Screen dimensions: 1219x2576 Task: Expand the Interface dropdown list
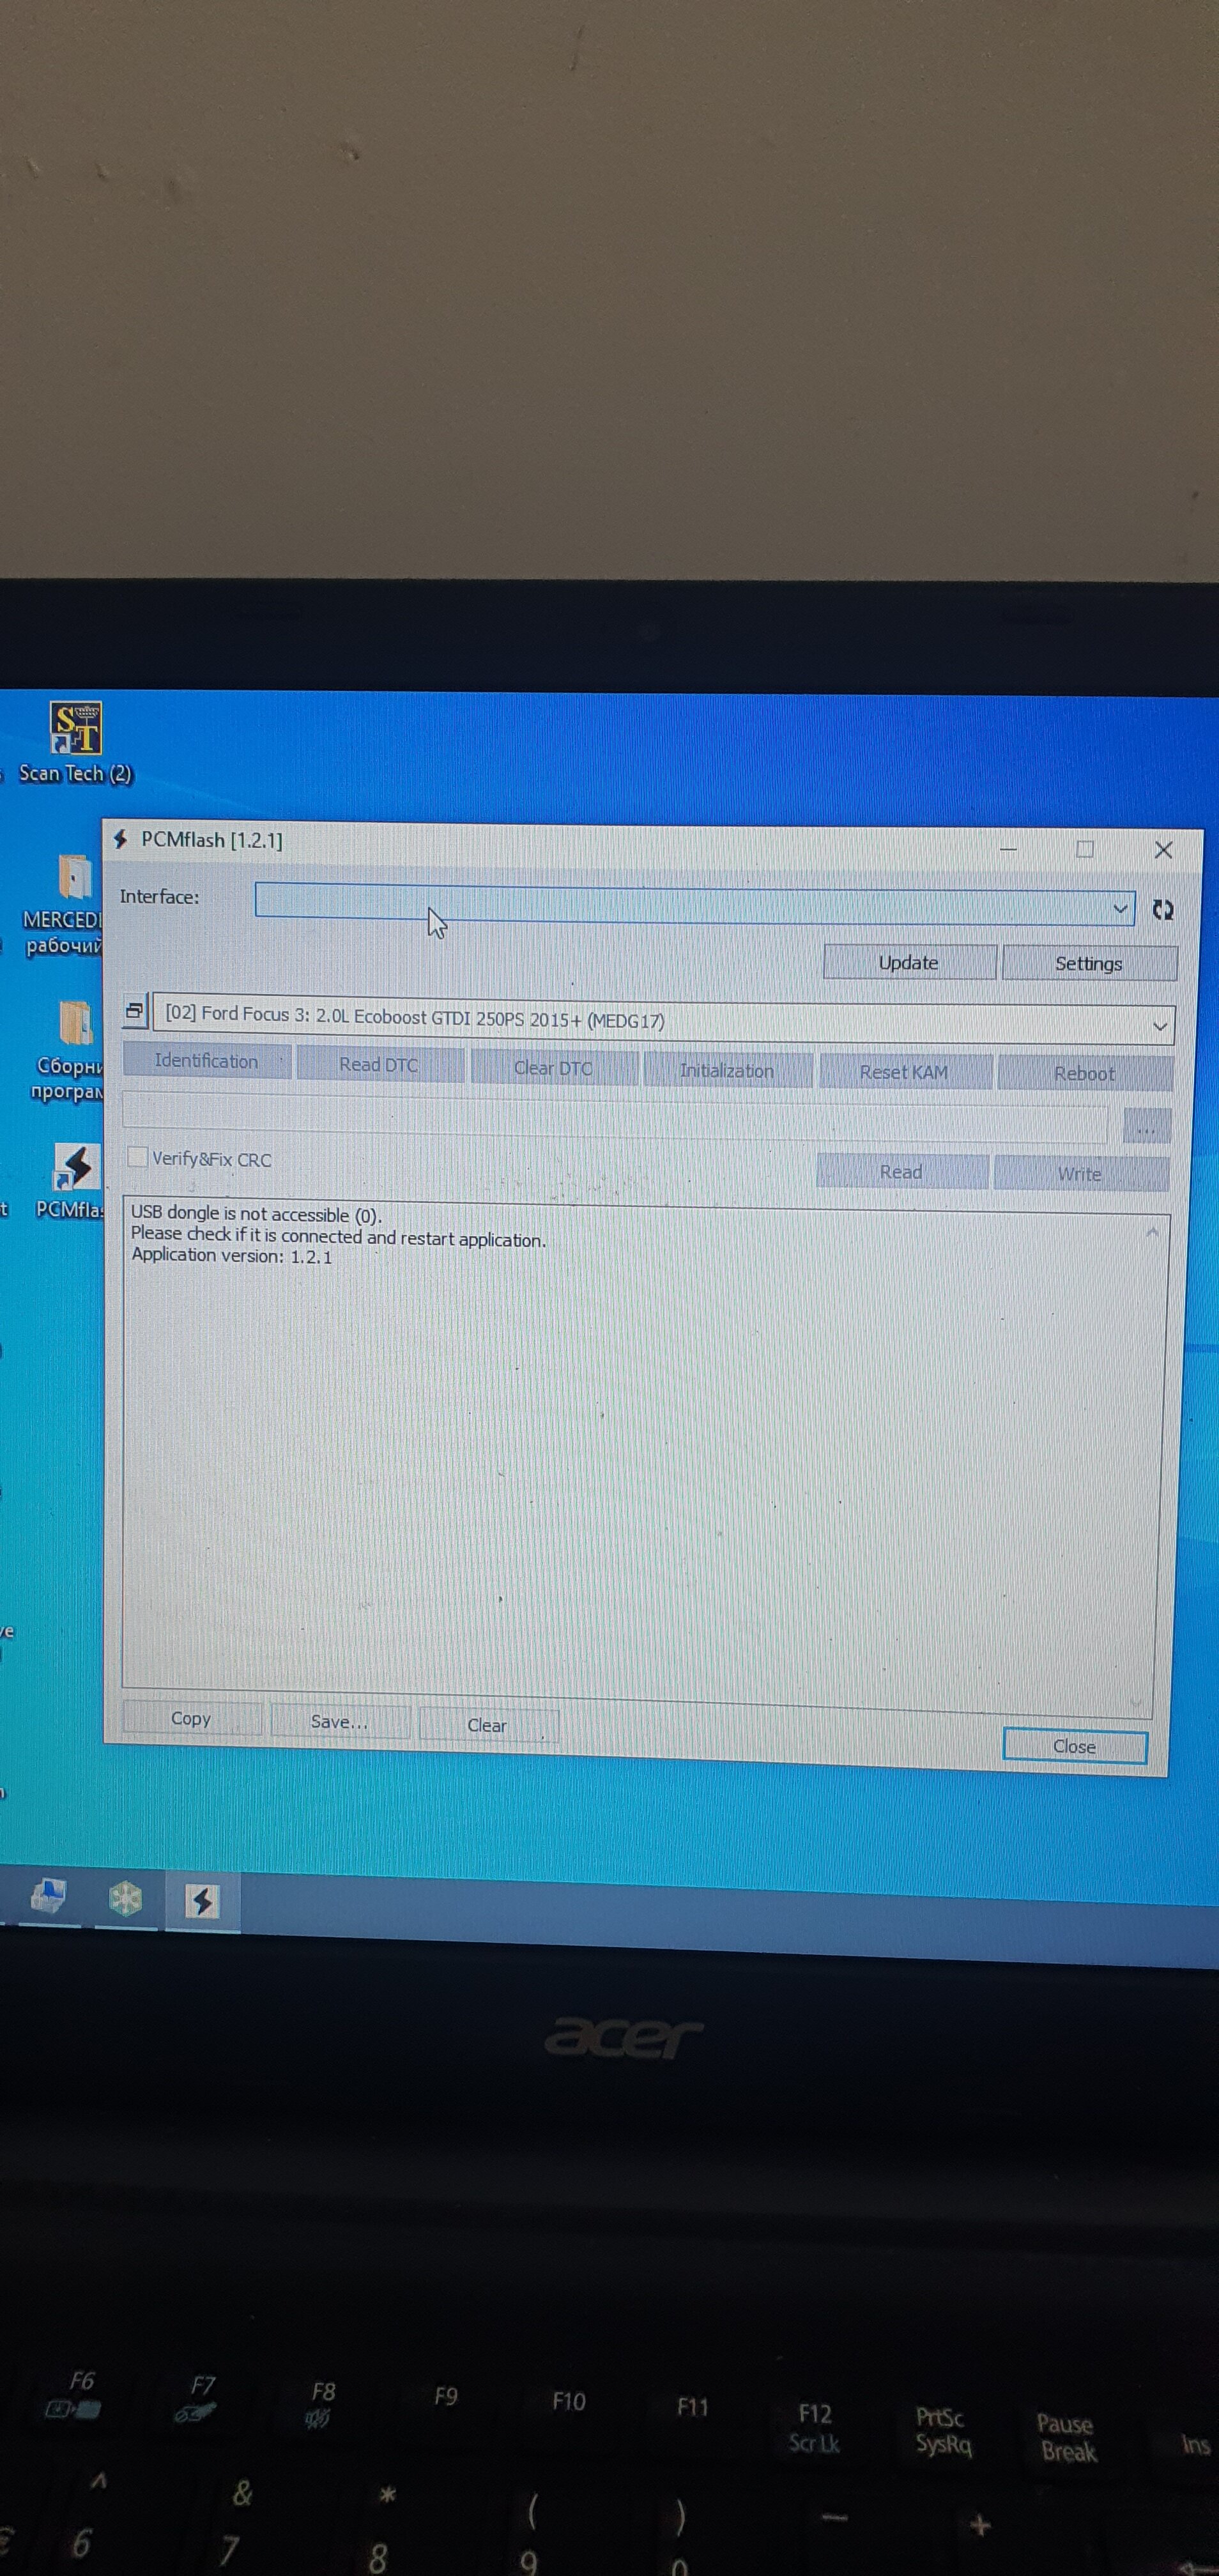[1120, 908]
